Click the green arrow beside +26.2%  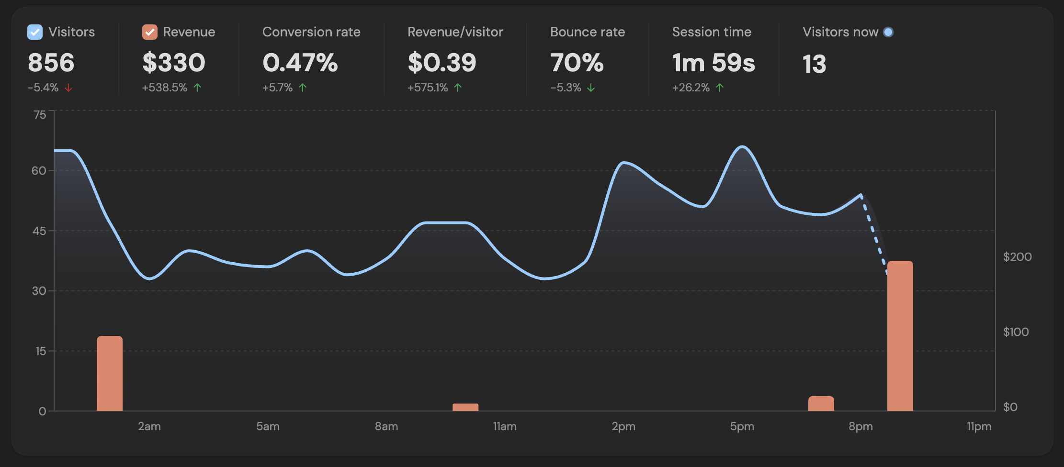tap(720, 88)
